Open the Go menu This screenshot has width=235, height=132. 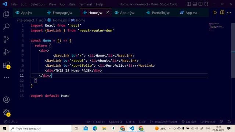62,4
